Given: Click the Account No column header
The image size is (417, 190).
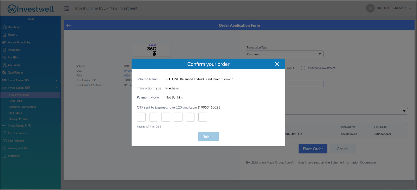Looking at the screenshot, I should [348, 127].
